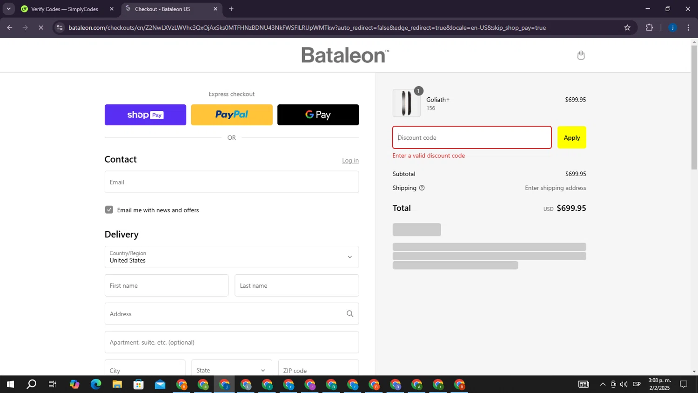Image resolution: width=698 pixels, height=393 pixels.
Task: Pay with Google Pay
Action: click(x=318, y=115)
